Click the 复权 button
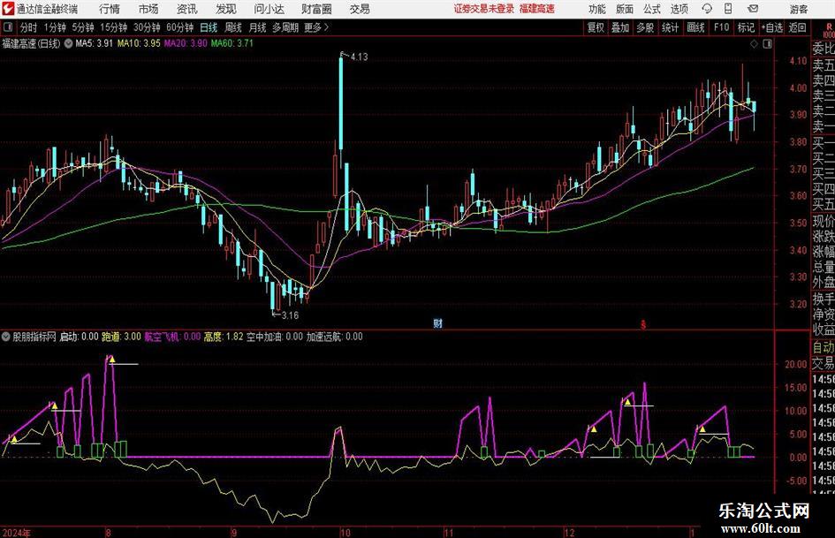The image size is (835, 538). tap(596, 27)
